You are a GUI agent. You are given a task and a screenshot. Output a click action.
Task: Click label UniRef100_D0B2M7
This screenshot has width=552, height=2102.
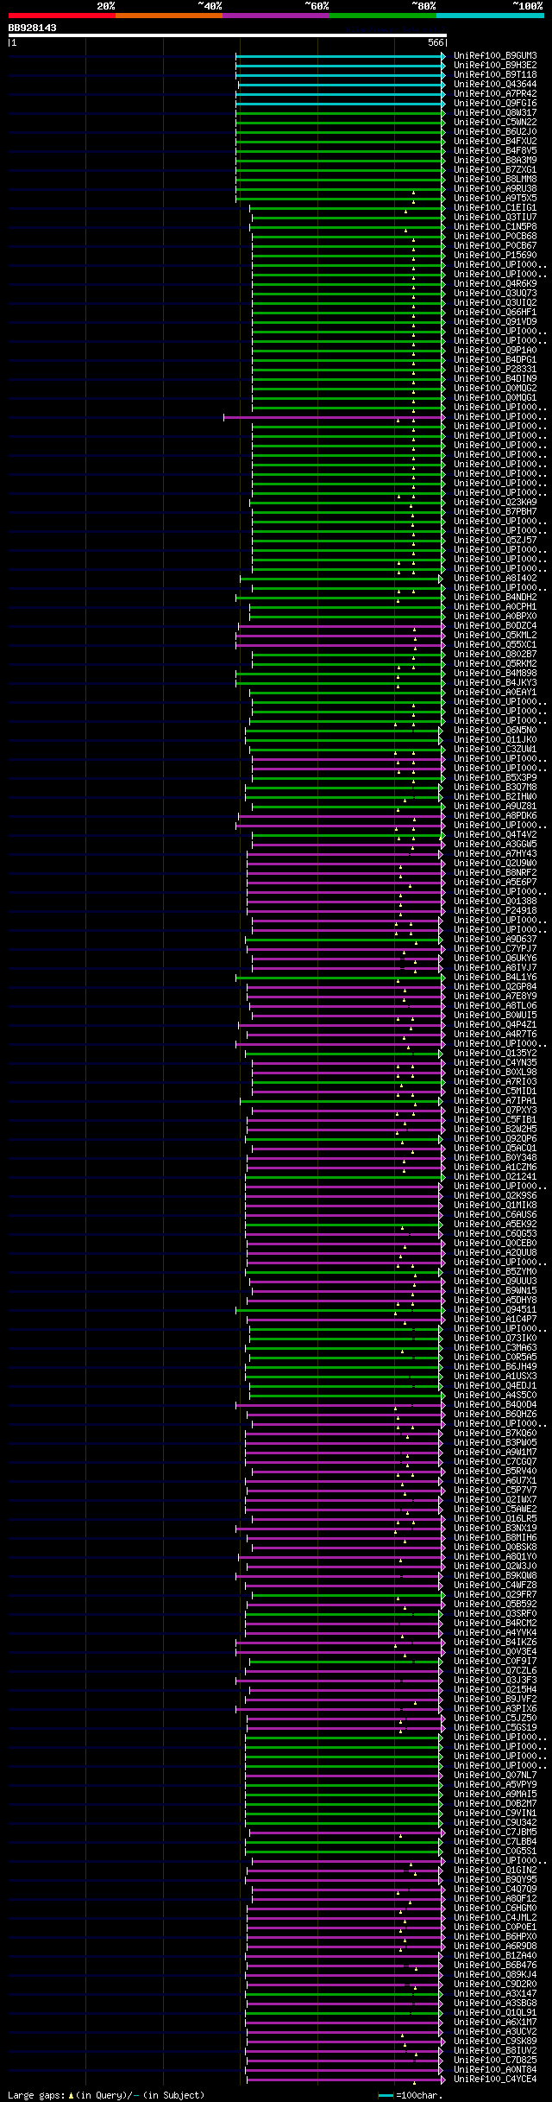pos(495,1804)
